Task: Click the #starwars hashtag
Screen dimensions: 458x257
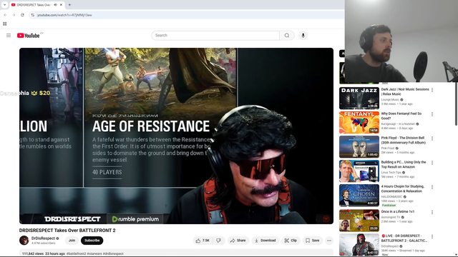Action: pos(94,253)
